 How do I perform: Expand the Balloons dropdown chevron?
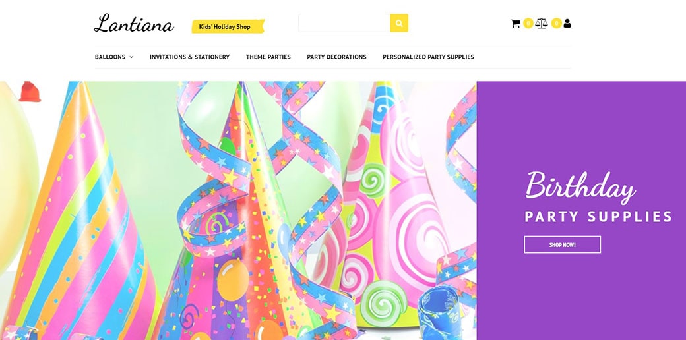pyautogui.click(x=131, y=57)
